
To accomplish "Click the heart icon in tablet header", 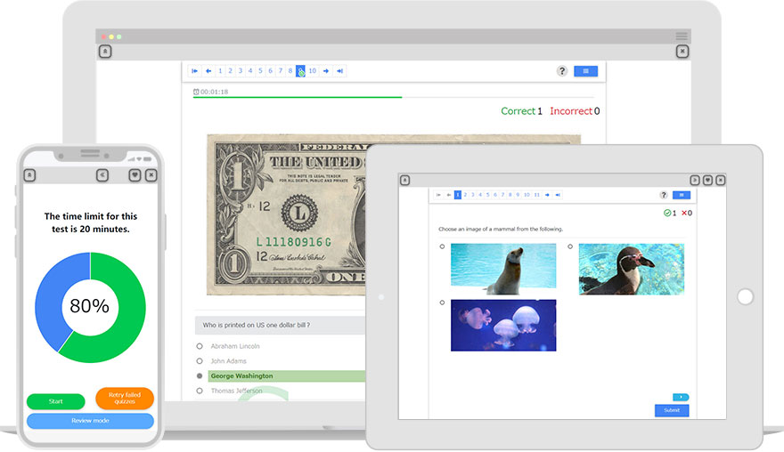I will pyautogui.click(x=707, y=180).
